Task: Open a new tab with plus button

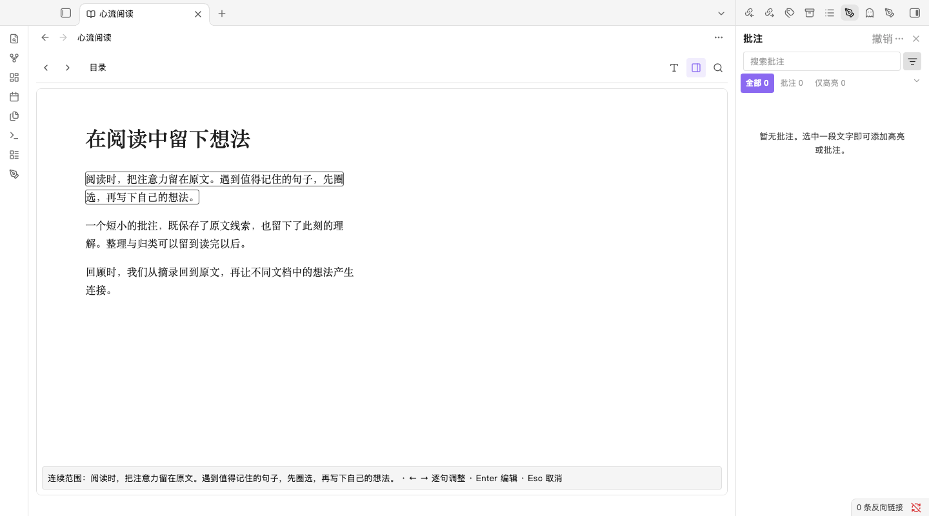Action: tap(222, 13)
